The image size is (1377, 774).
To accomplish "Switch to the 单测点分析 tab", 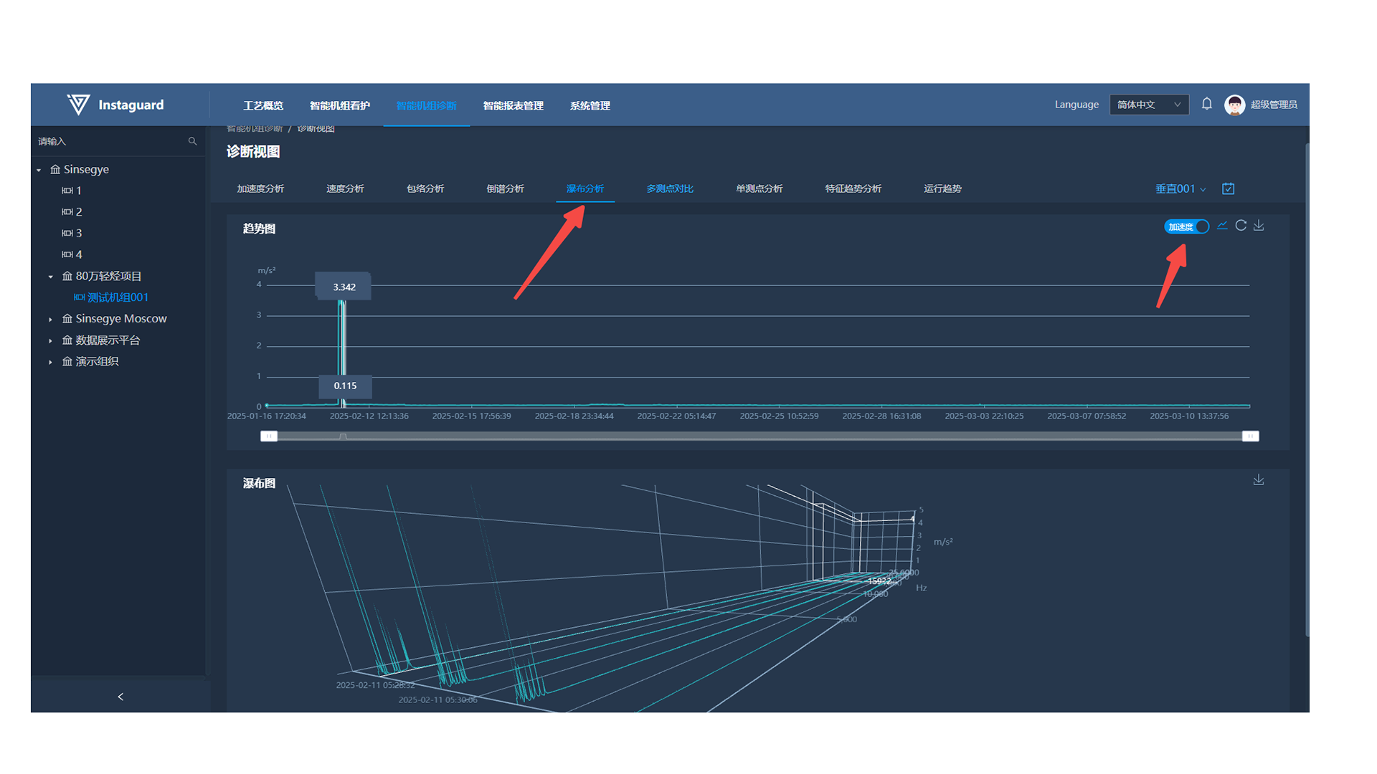I will pyautogui.click(x=759, y=188).
